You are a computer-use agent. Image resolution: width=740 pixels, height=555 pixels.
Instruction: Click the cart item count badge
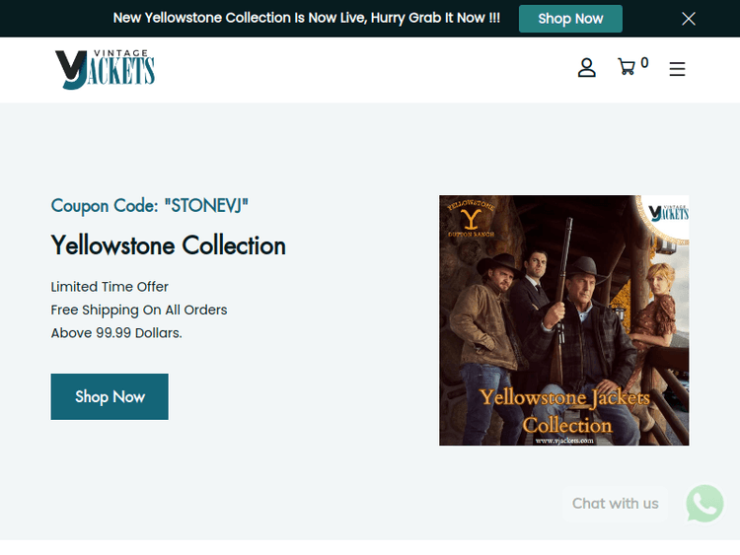pos(644,63)
